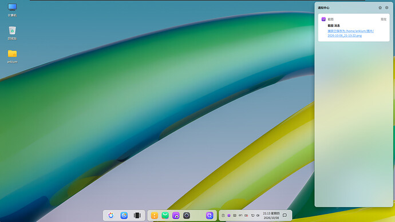Click the bold notification title '截图 消息'
This screenshot has height=222, width=395.
334,26
